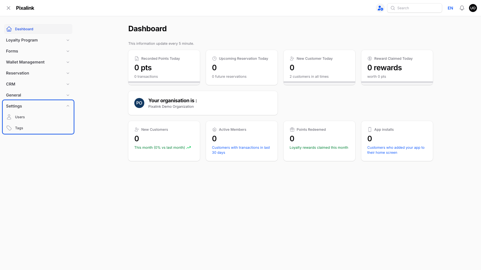This screenshot has width=481, height=270.
Task: Click 'Pixalink Demo Organization' name
Action: 171,106
